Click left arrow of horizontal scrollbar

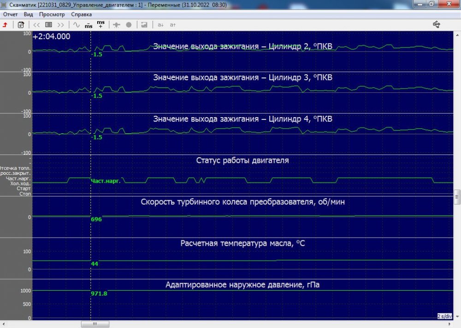pyautogui.click(x=4, y=324)
